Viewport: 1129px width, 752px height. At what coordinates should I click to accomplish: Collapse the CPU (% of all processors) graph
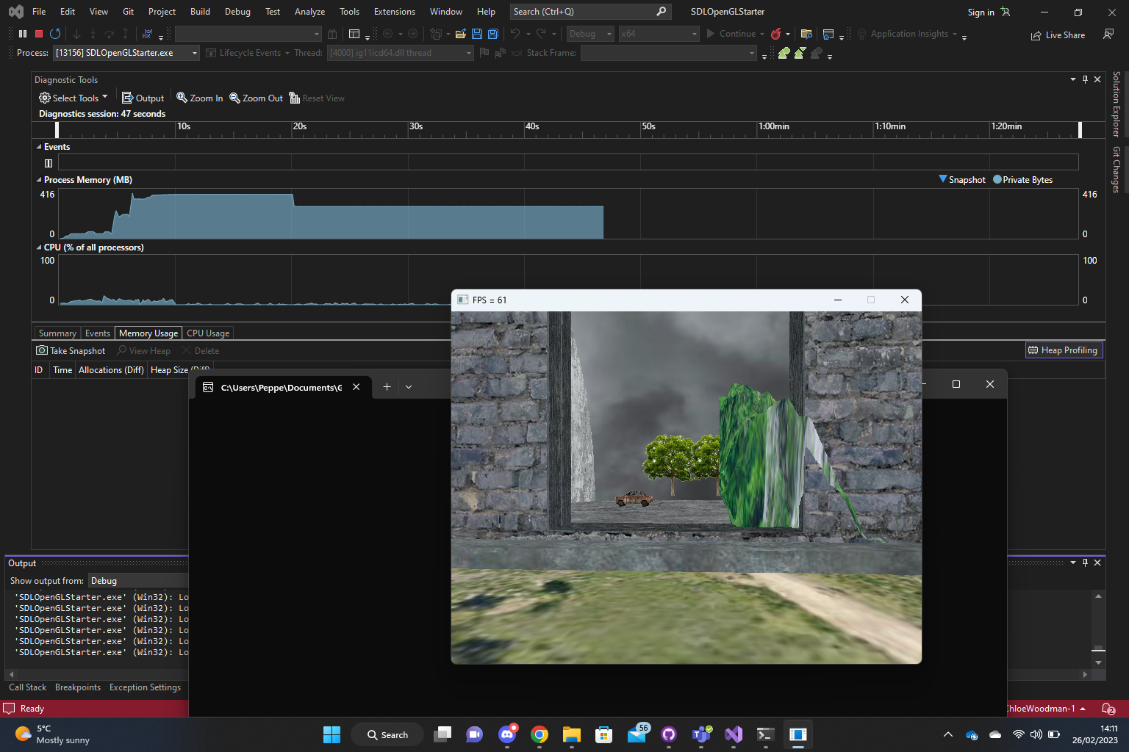39,247
